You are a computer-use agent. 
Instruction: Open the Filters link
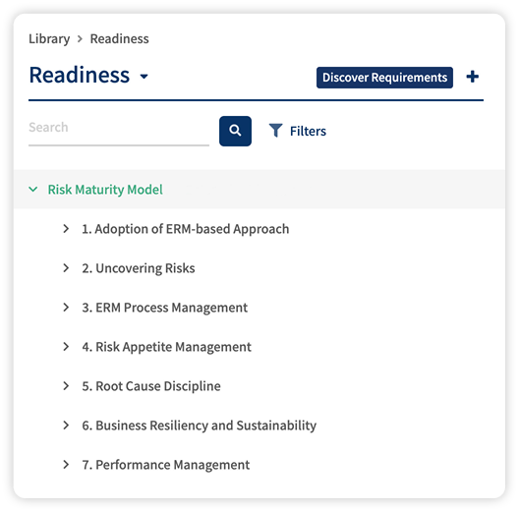pos(308,131)
